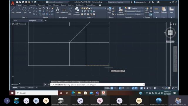Select the Line tool
The height and width of the screenshot is (106, 188).
coord(13,10)
